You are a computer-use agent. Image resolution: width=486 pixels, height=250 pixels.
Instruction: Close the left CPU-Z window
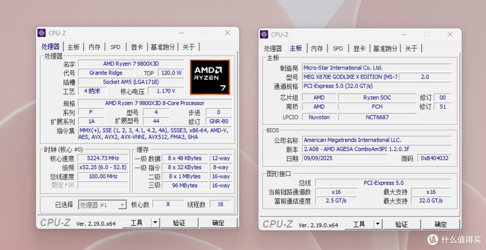pyautogui.click(x=228, y=33)
